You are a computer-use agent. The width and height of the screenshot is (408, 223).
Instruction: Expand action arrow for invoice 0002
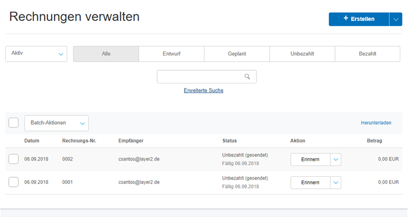tap(336, 159)
